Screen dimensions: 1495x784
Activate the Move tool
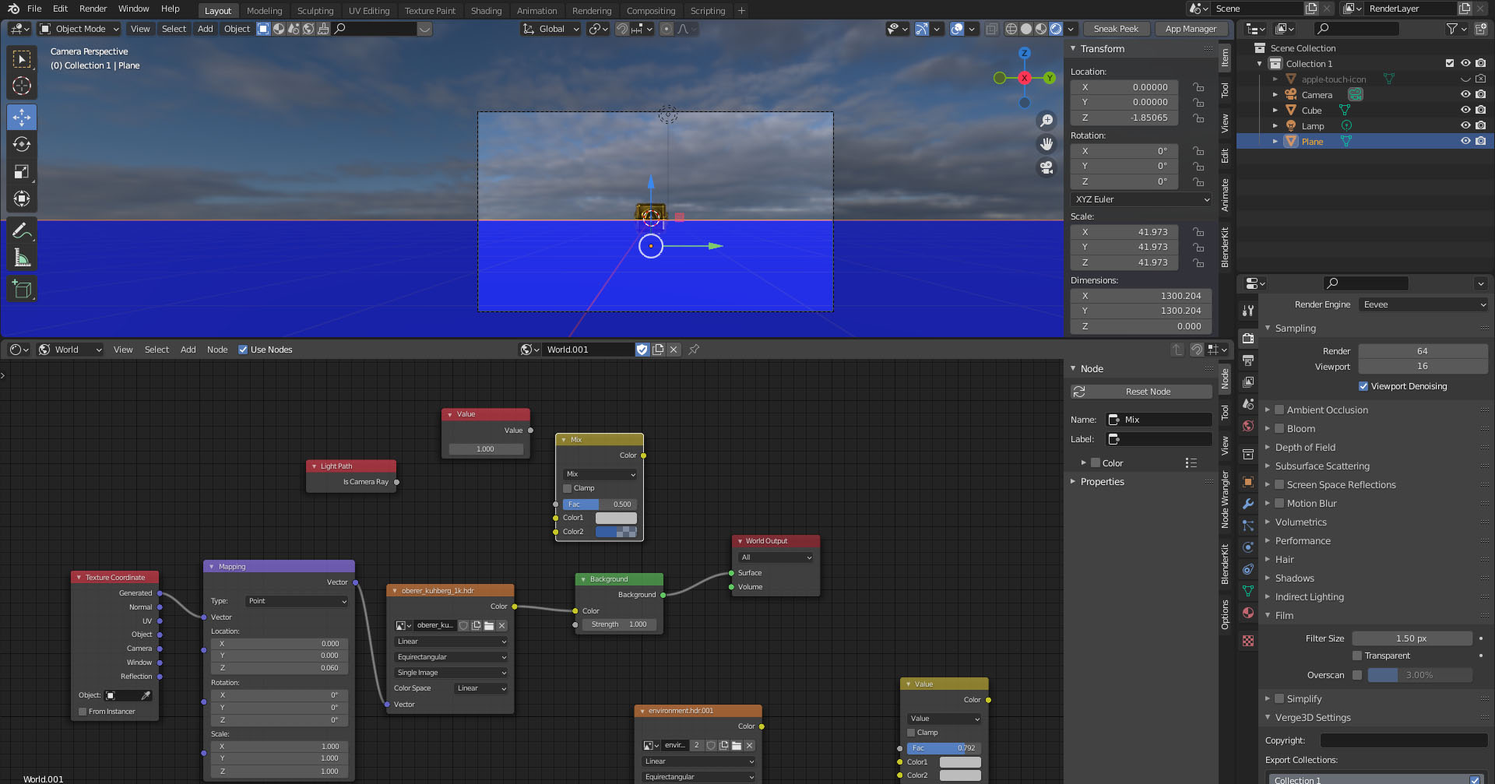(x=22, y=118)
